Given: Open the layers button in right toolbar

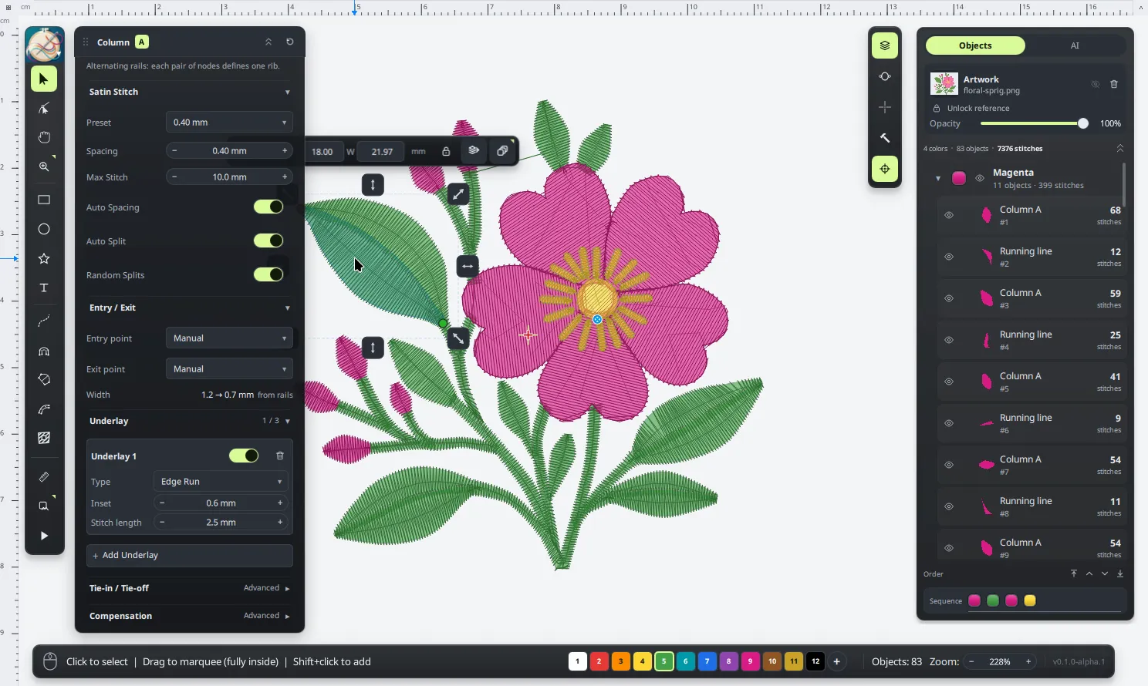Looking at the screenshot, I should click(x=885, y=45).
